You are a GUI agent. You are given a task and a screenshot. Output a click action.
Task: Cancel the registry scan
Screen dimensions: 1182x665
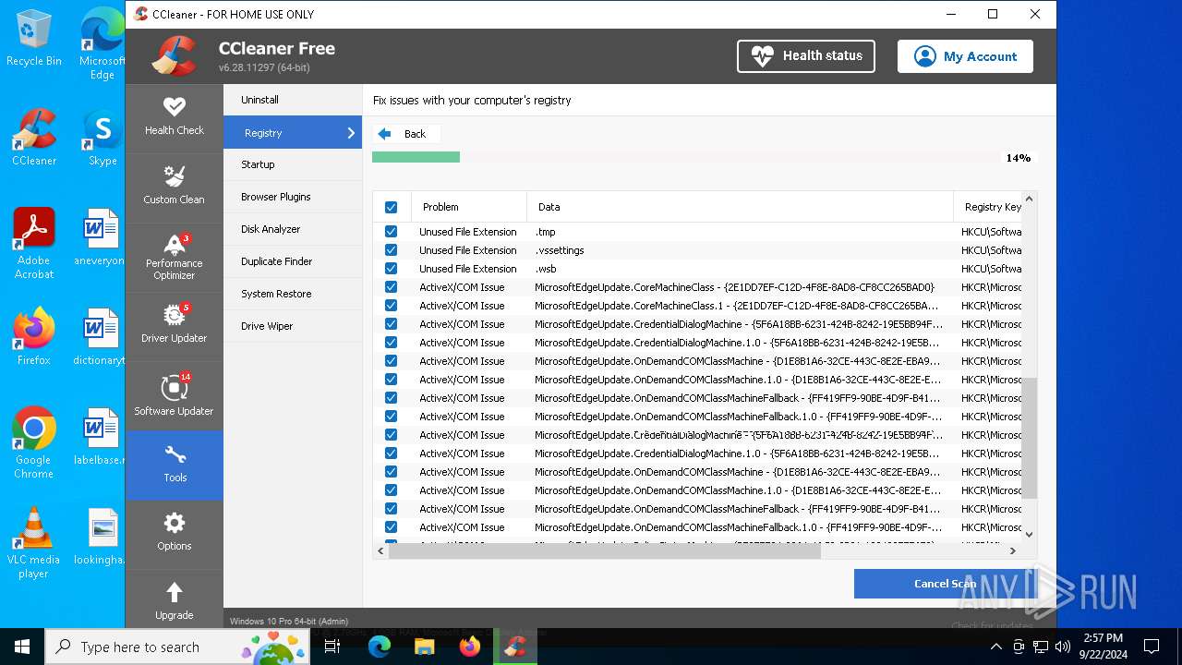[945, 584]
